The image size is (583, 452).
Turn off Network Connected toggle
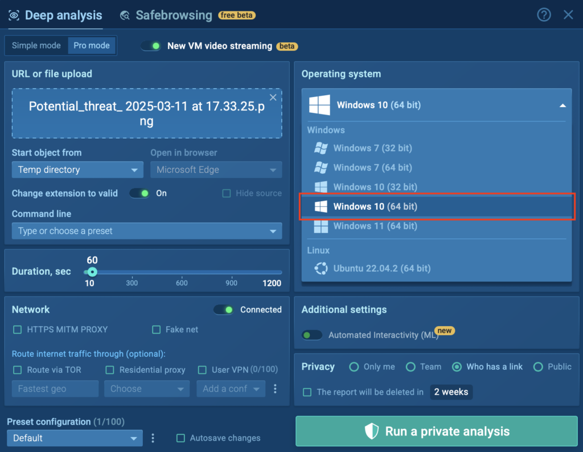click(223, 310)
